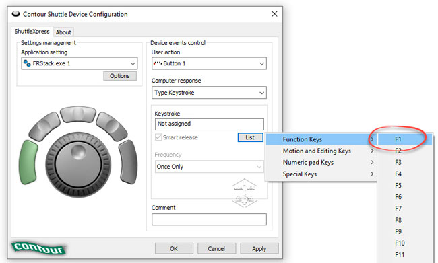Choose F6 from the function keys
Viewport: 438px width, 263px height.
(405, 197)
